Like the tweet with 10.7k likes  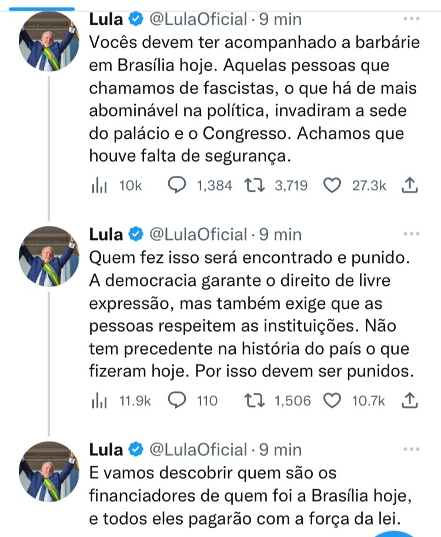333,401
